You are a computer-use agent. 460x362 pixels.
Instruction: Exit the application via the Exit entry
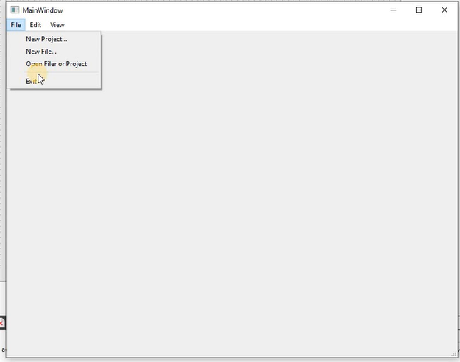pyautogui.click(x=32, y=82)
